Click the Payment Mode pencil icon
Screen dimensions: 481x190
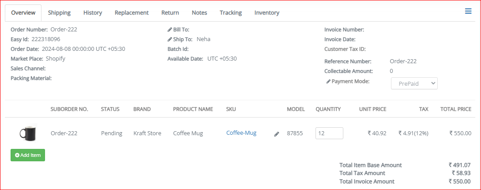(328, 82)
